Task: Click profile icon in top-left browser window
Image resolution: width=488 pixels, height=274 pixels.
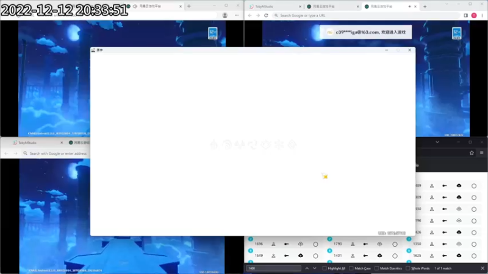Action: pos(224,15)
